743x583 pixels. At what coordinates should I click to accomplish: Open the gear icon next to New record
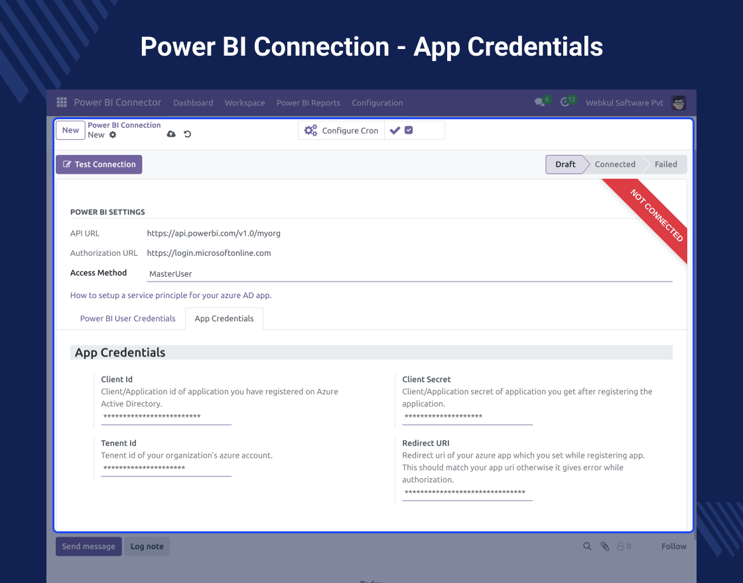tap(113, 134)
